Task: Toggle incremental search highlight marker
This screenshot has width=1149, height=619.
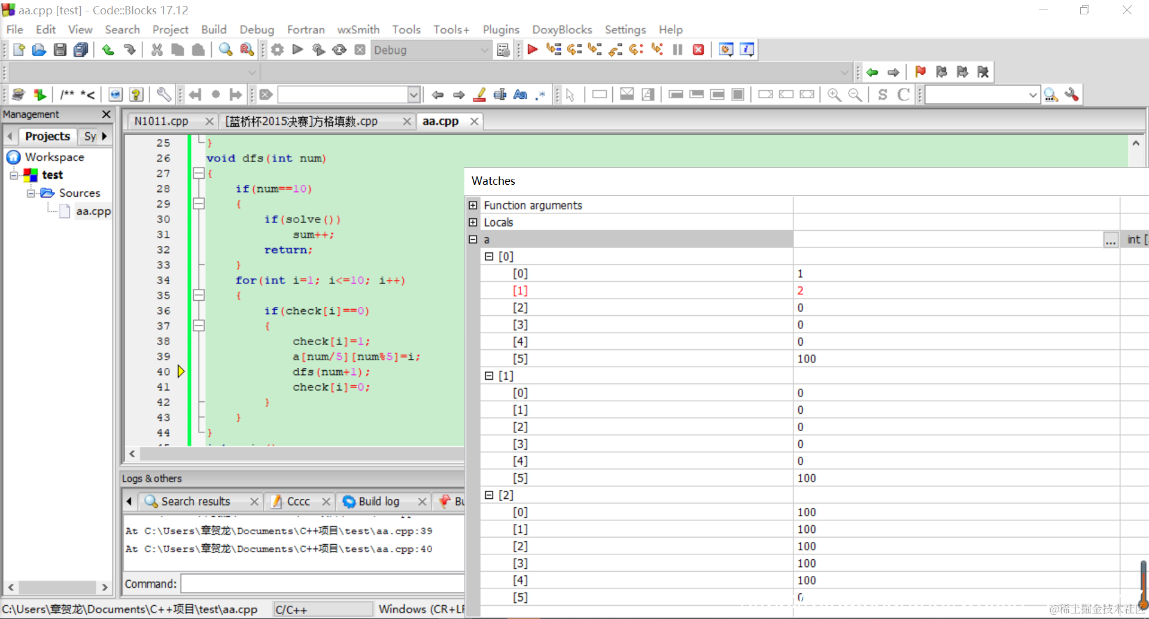Action: (479, 94)
